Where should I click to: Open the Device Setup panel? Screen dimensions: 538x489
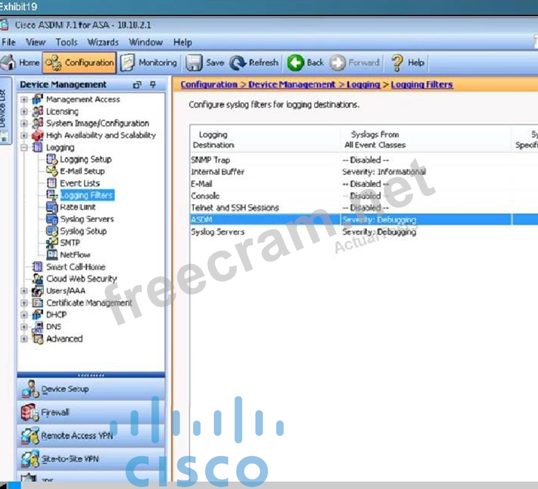(x=65, y=389)
